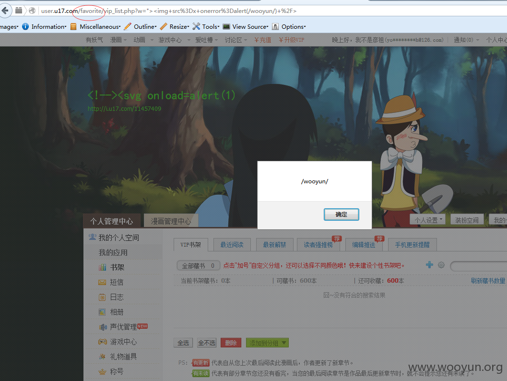
Task: Click the 我的应用 sidebar heading
Action: pos(113,252)
